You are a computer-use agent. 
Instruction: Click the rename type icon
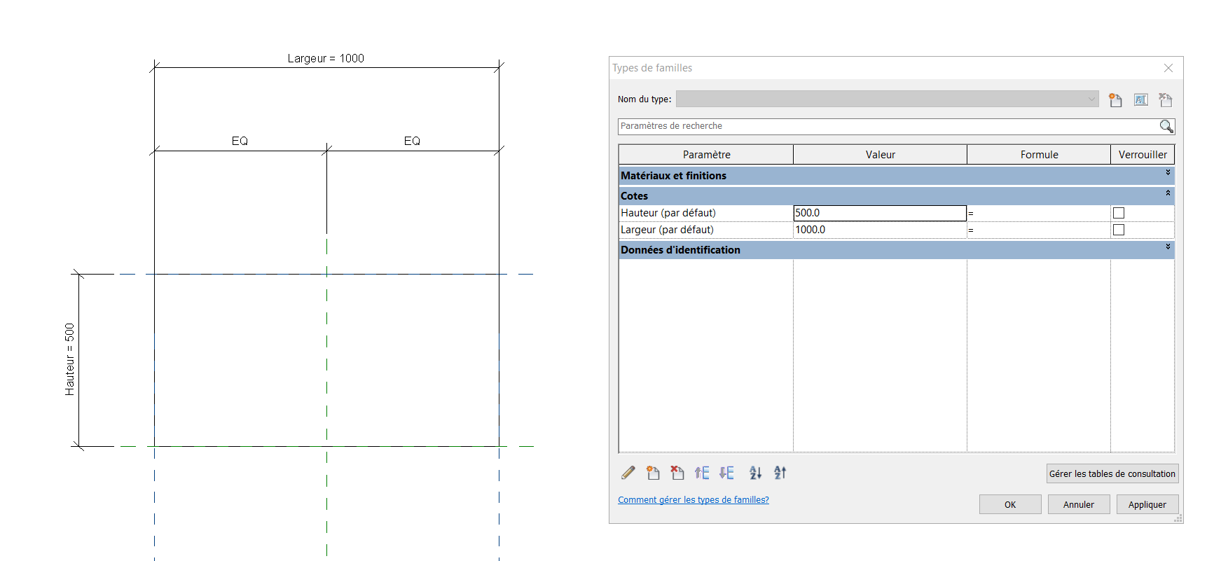click(1140, 100)
